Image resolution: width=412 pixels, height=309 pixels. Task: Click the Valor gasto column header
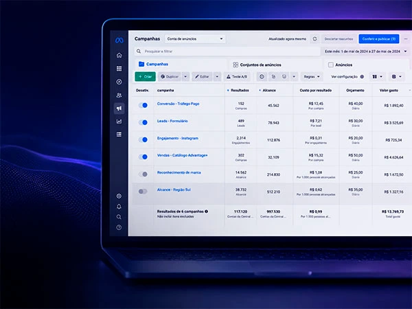pyautogui.click(x=389, y=91)
